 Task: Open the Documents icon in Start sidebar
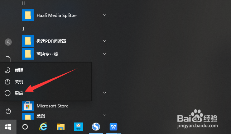click(8, 59)
